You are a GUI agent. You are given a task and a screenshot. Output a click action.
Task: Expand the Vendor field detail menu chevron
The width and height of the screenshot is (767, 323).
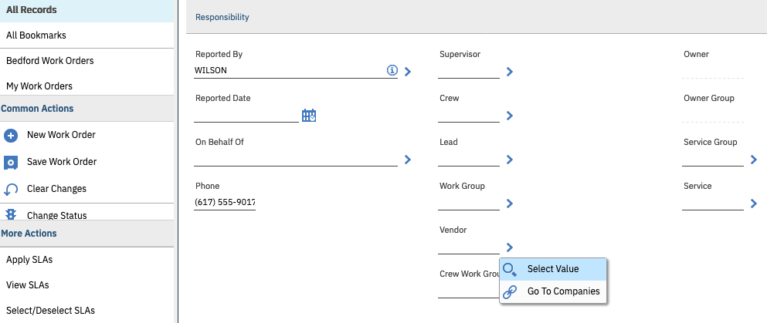pos(510,247)
